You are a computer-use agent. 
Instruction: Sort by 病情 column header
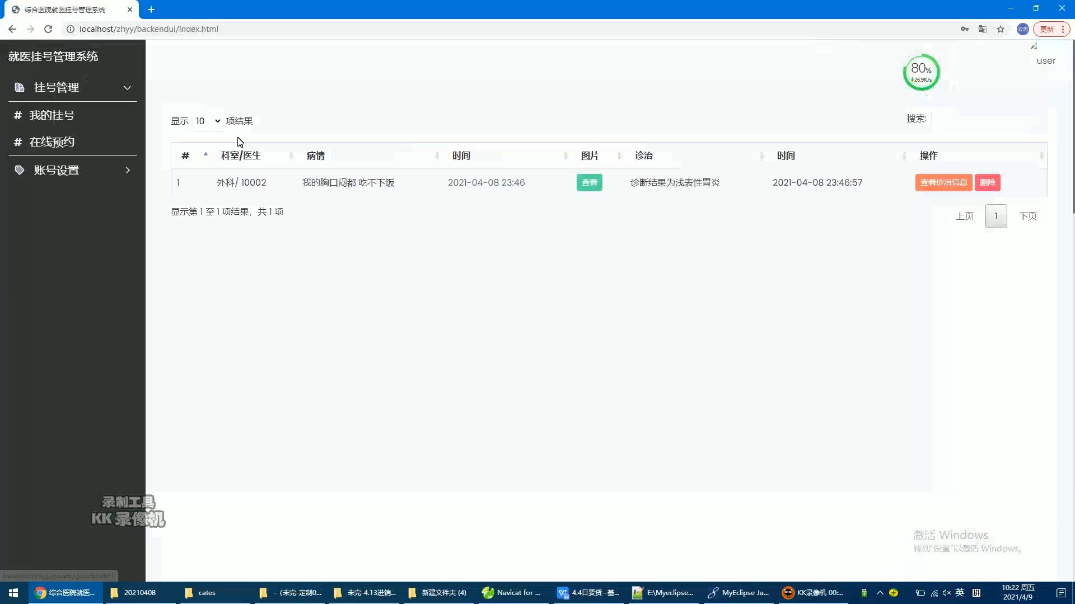point(370,155)
